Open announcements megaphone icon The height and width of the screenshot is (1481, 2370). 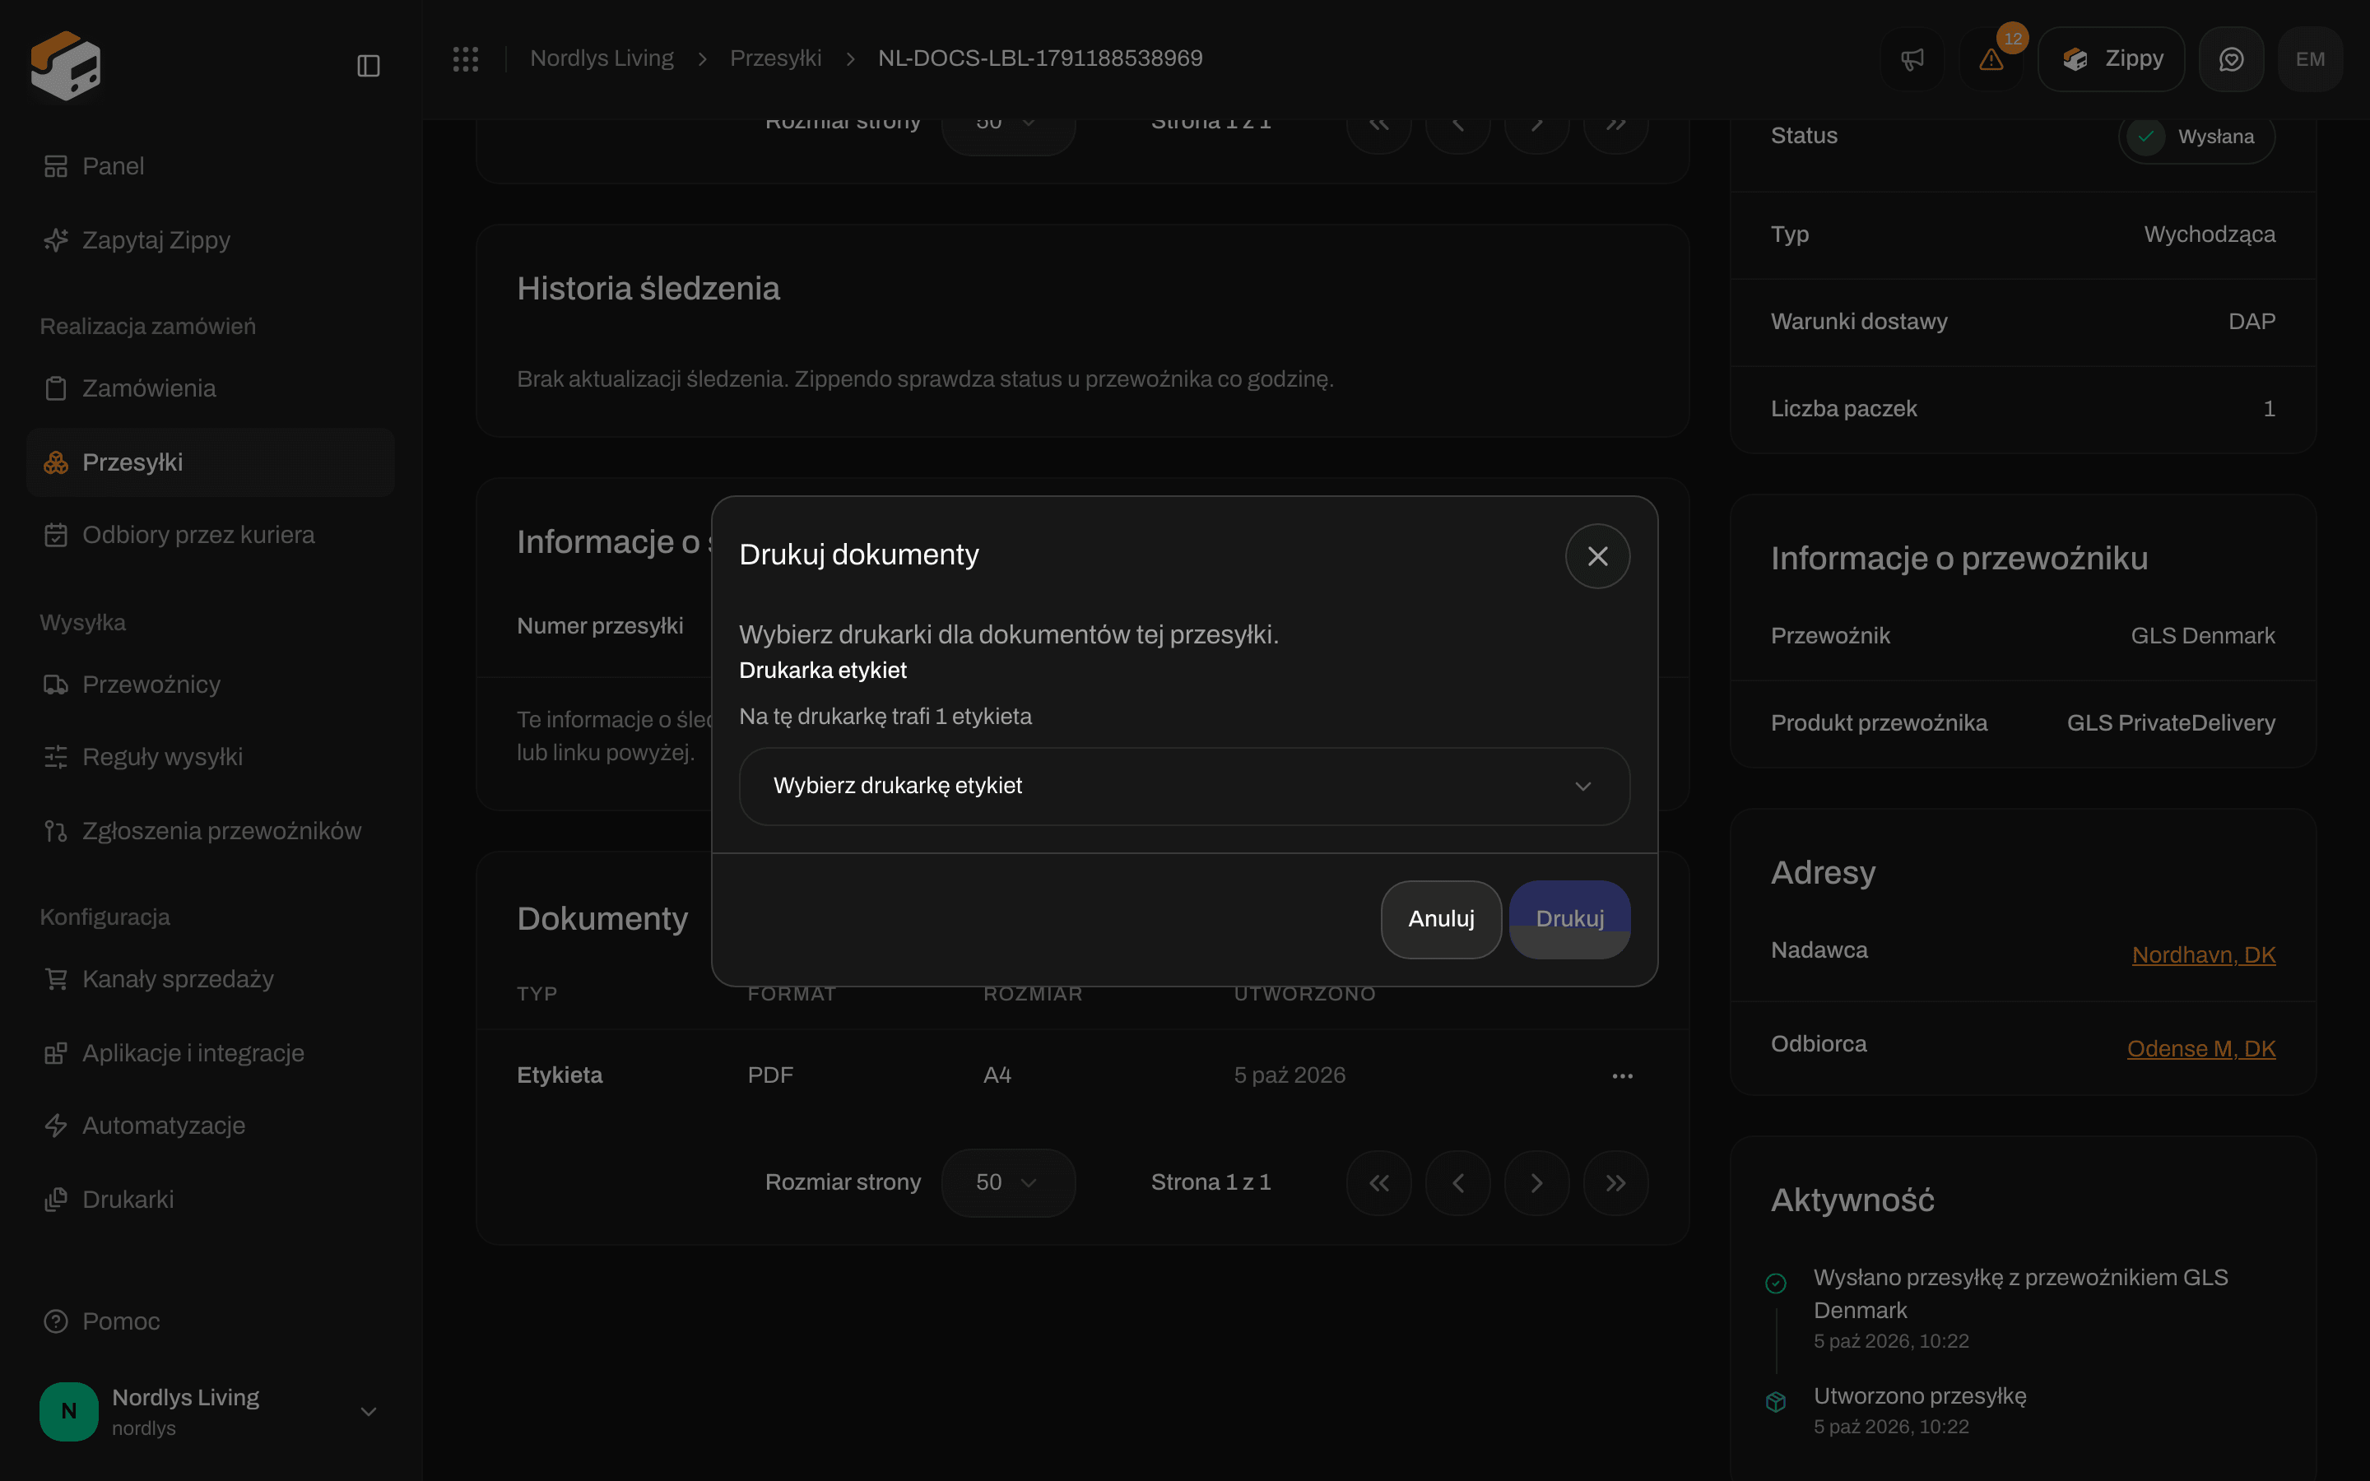click(1912, 58)
